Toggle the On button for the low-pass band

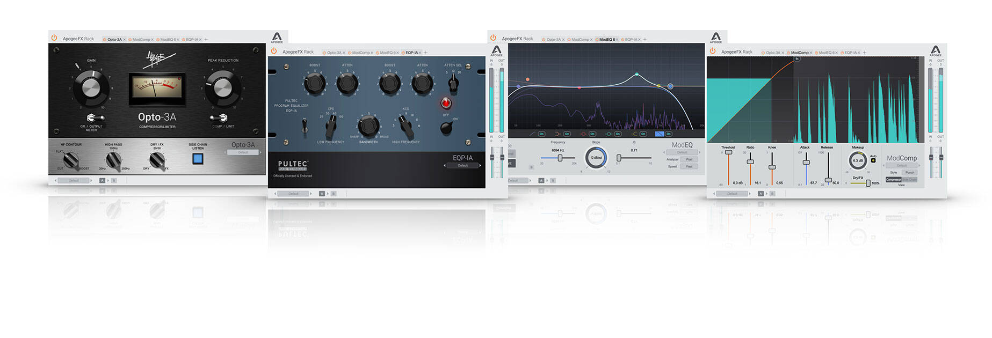click(669, 134)
